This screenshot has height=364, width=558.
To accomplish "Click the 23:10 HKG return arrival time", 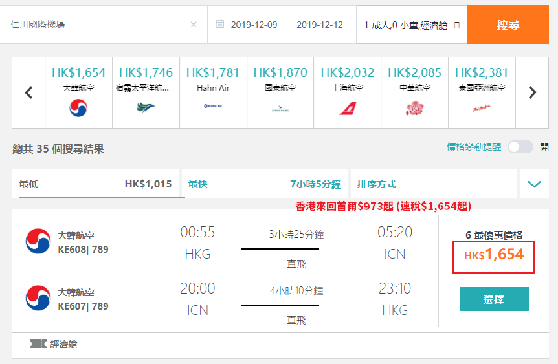I will [x=395, y=288].
